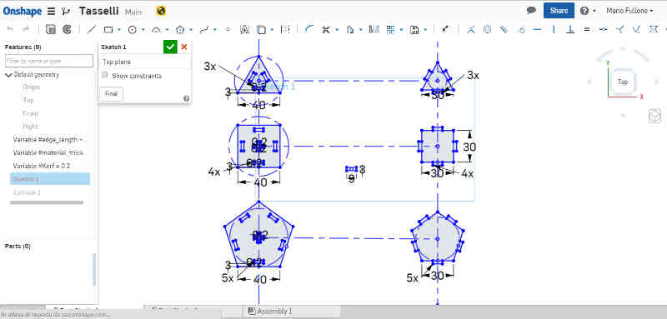Click the Onshape logo
The width and height of the screenshot is (667, 319).
(x=23, y=11)
